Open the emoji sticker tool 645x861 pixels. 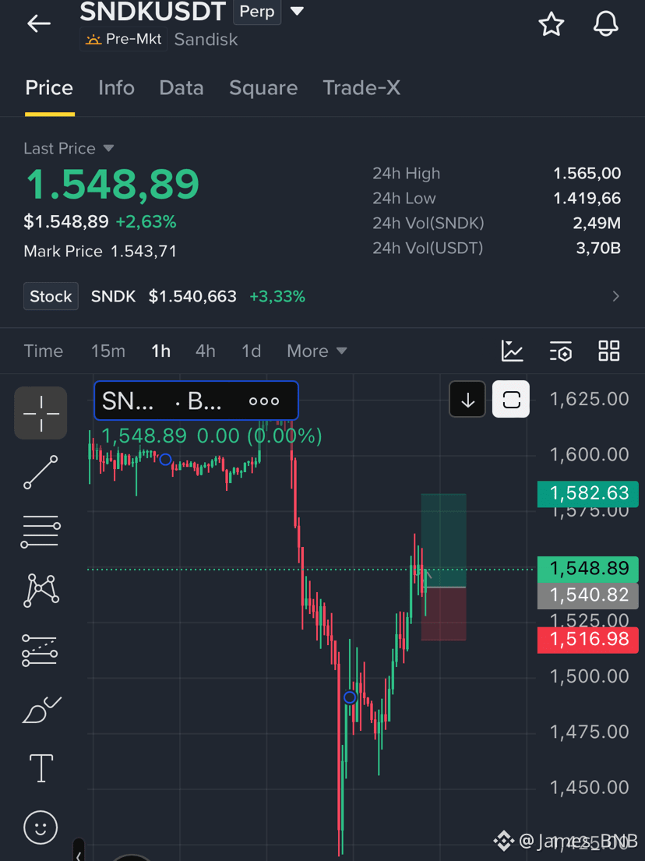coord(41,827)
